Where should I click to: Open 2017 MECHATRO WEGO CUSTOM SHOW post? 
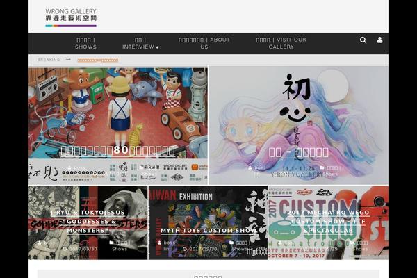point(328,221)
